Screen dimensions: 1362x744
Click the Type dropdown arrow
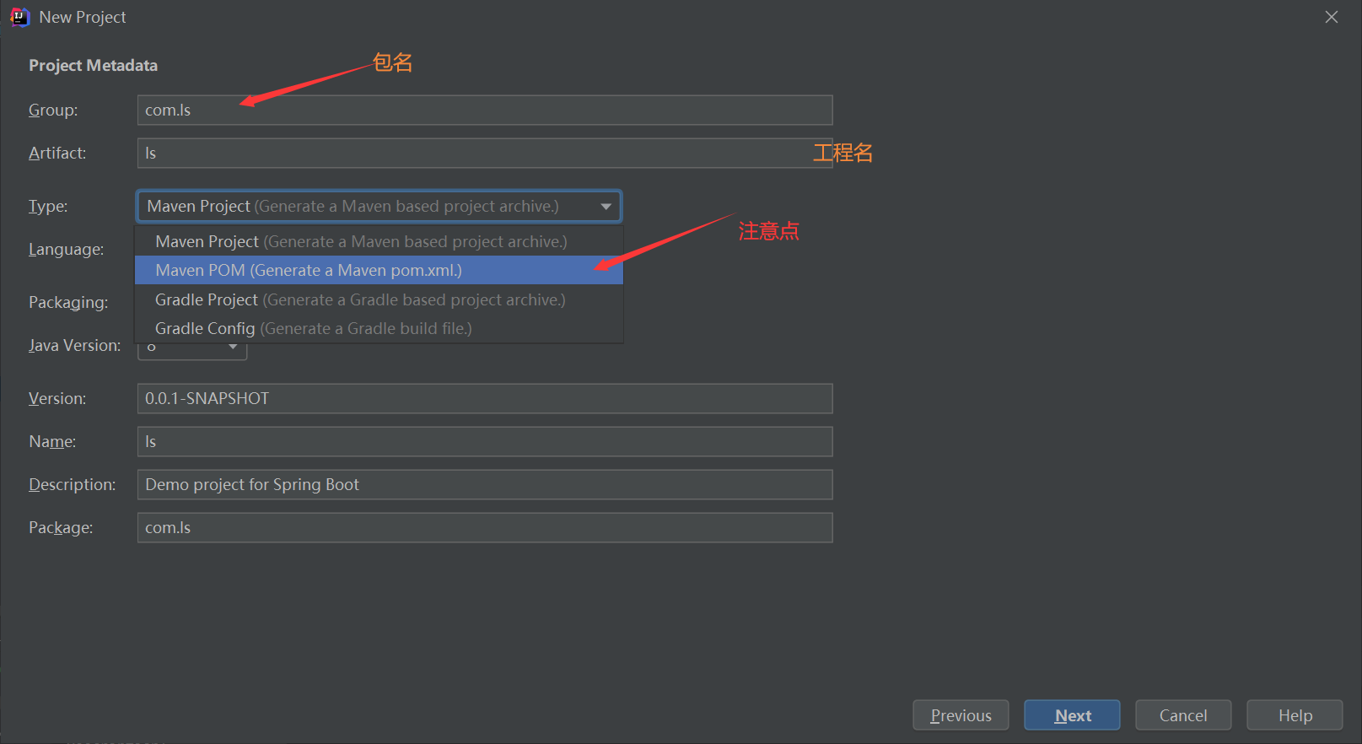tap(606, 207)
